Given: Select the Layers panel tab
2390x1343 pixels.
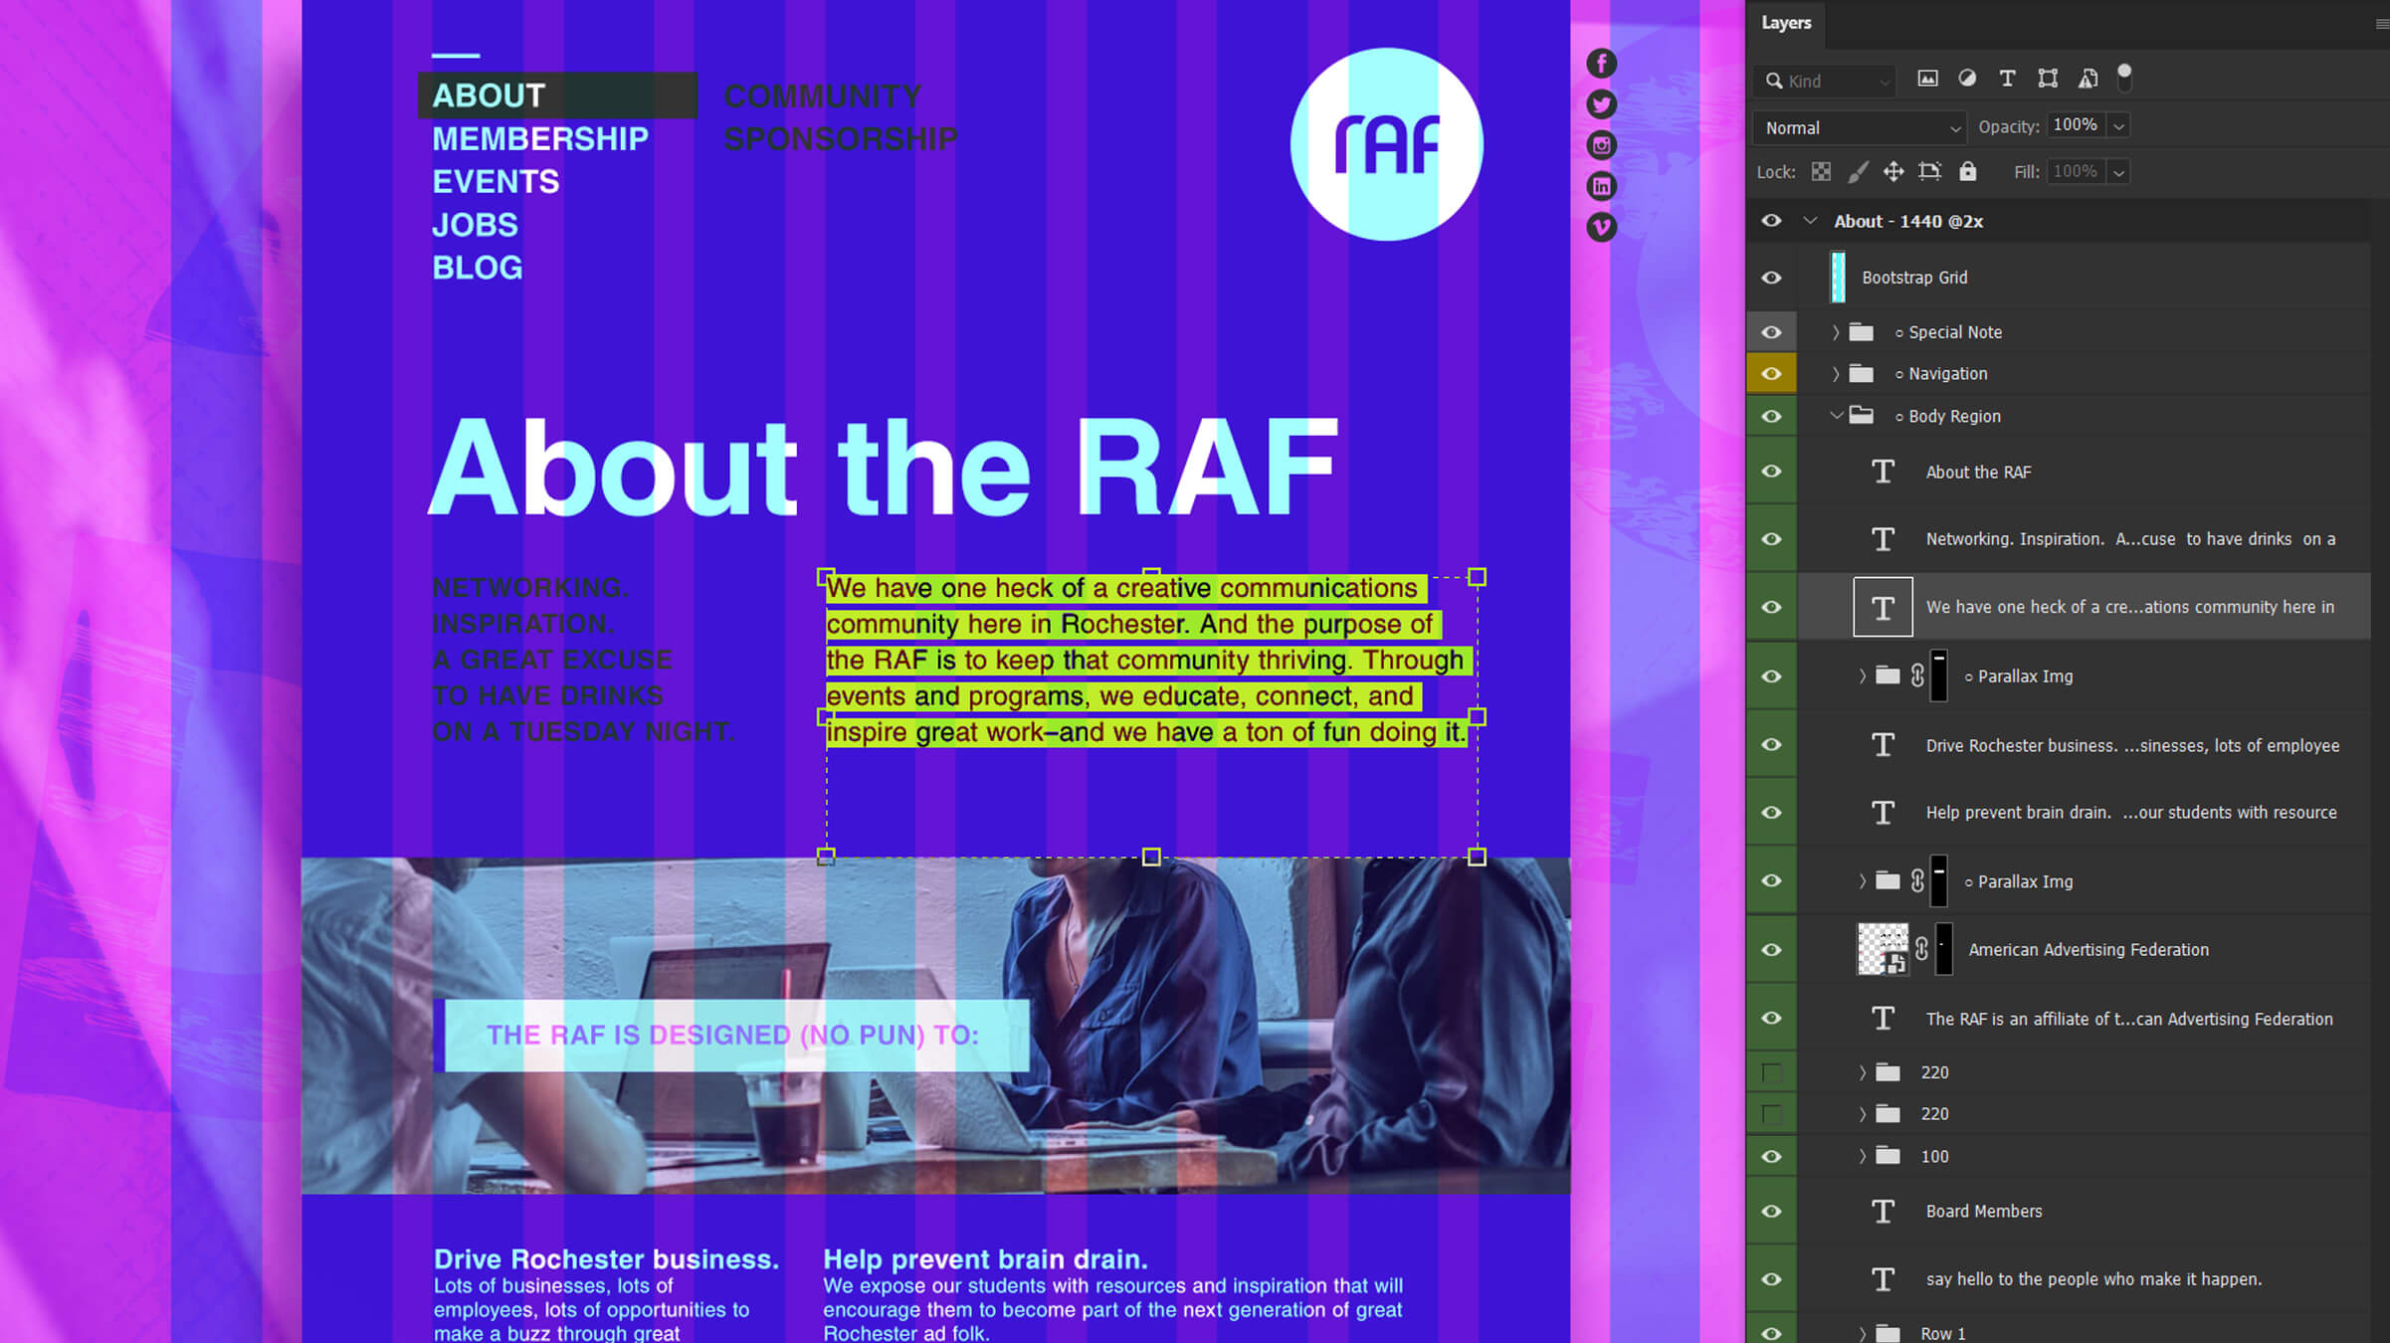Looking at the screenshot, I should click(1786, 23).
